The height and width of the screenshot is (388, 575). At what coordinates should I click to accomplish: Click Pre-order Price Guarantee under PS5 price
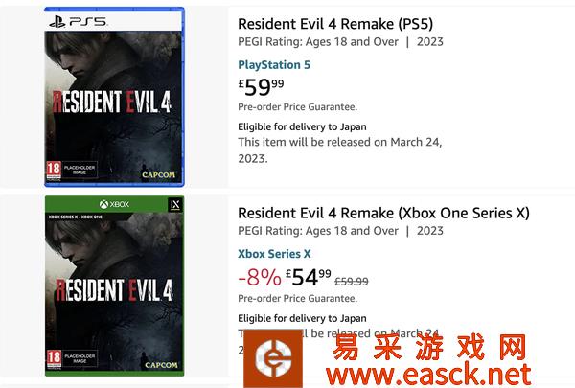pos(297,107)
